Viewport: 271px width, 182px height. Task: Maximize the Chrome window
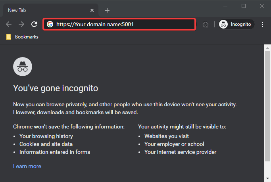click(244, 6)
